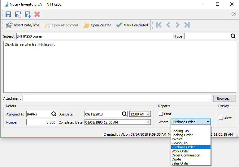
Task: Click the red Delete X icon
Action: [x=37, y=14]
